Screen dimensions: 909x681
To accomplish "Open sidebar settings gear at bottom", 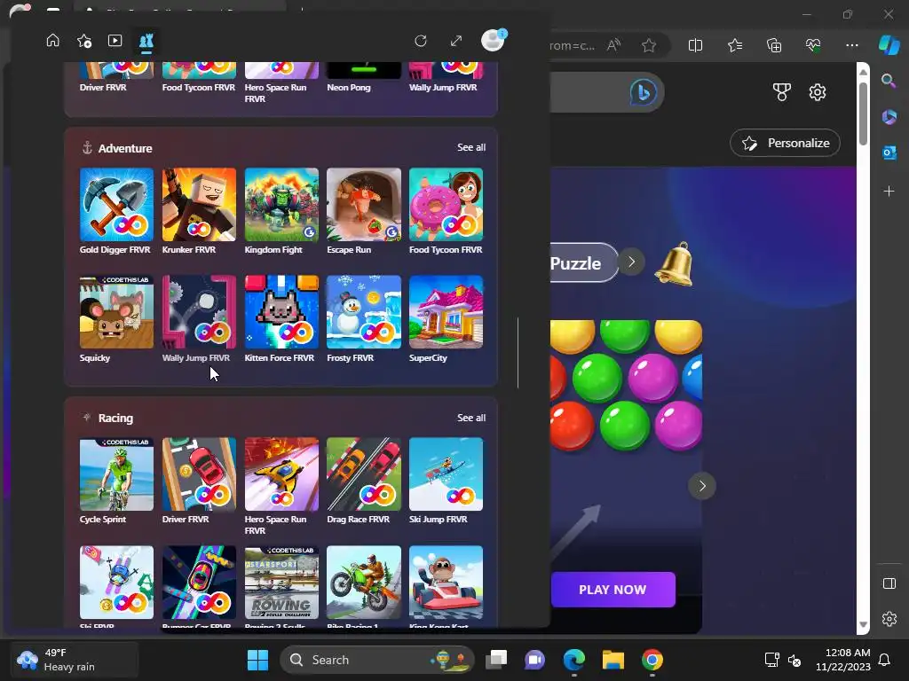I will (889, 618).
